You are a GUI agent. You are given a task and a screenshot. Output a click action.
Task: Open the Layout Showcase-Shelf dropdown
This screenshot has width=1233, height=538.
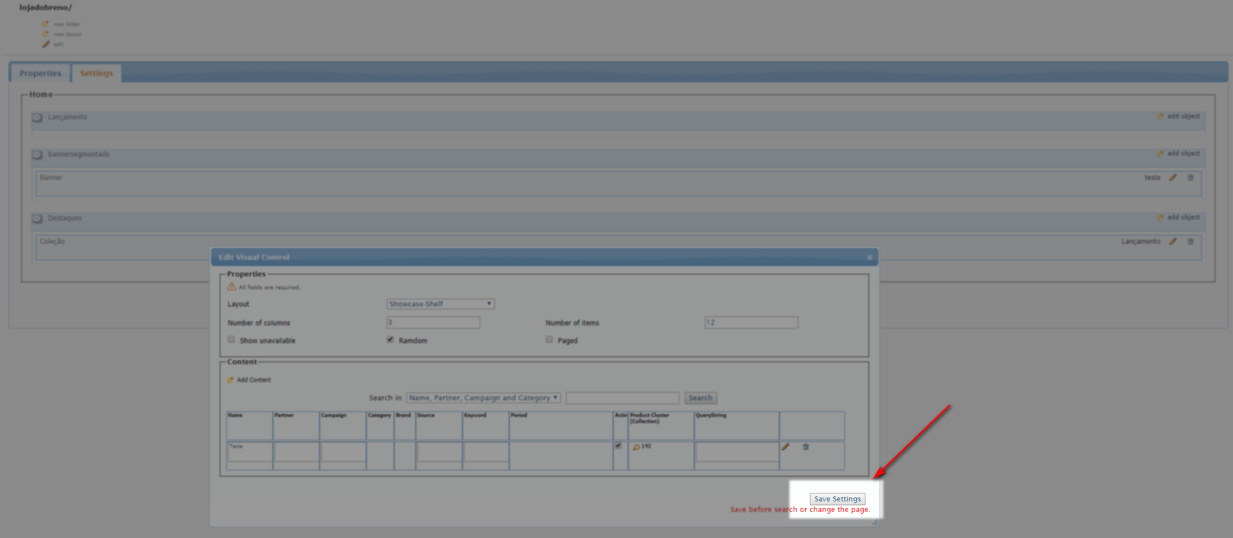[x=440, y=304]
